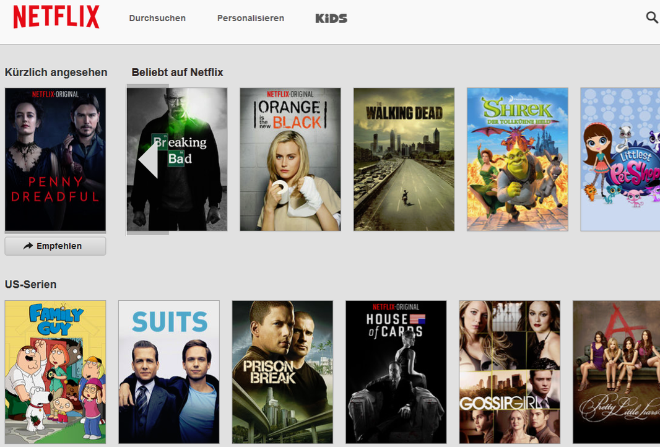Image resolution: width=660 pixels, height=447 pixels.
Task: Switch to the KiDS section
Action: click(331, 18)
